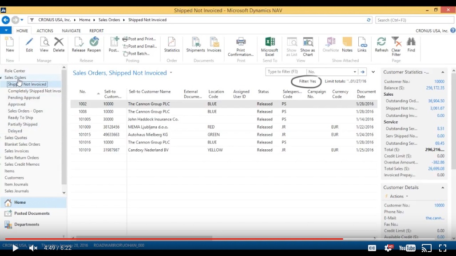Viewport: 456px width, 256px height.
Task: Select Post and Print
Action: pos(139,39)
